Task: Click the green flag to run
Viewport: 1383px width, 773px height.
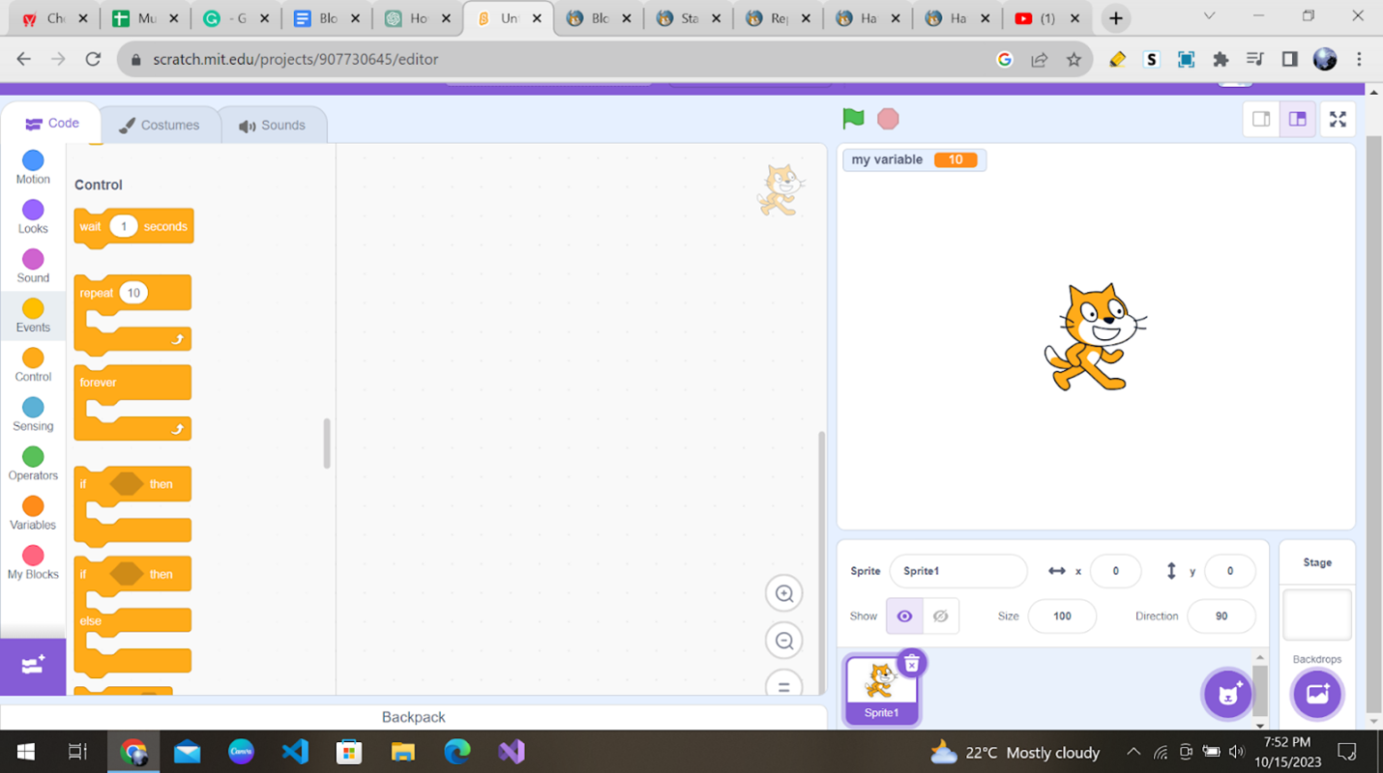Action: pos(853,119)
